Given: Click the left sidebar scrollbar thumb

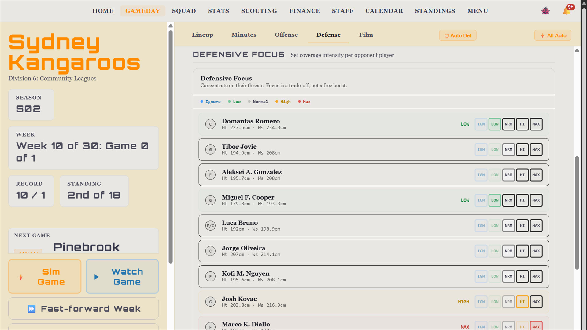Looking at the screenshot, I should point(171,147).
